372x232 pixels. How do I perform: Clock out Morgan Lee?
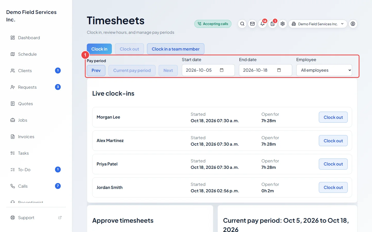click(x=333, y=117)
